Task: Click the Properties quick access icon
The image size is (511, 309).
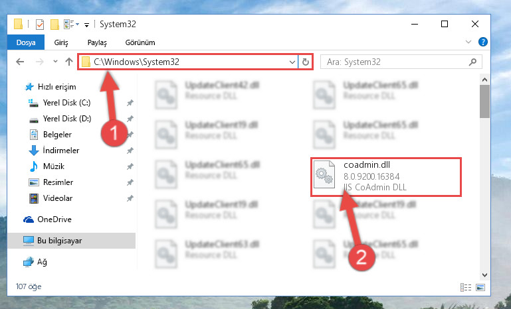Action: pos(40,25)
